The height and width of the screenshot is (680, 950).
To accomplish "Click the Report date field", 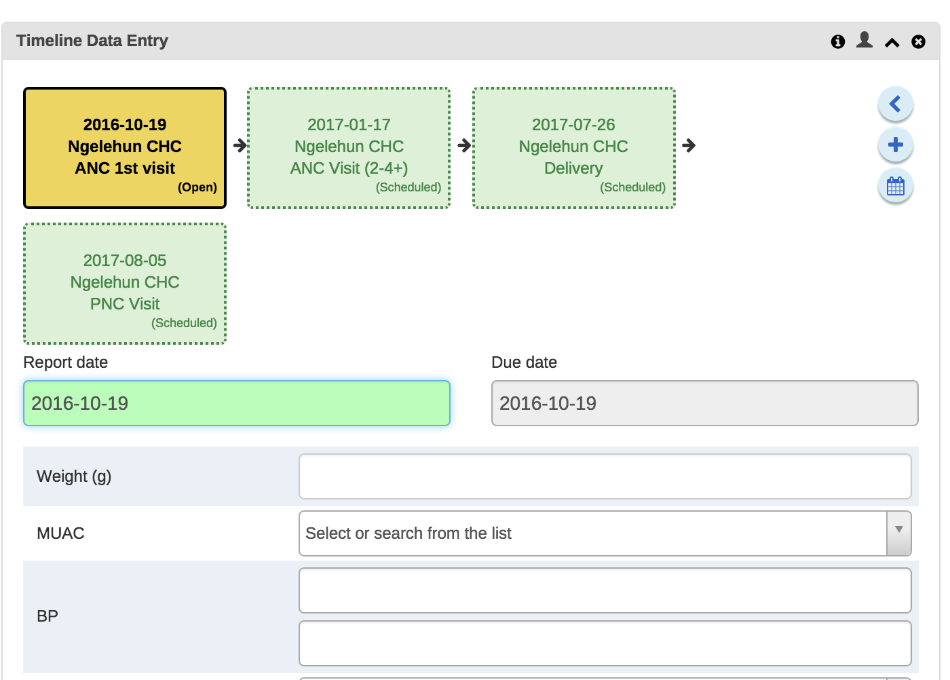I will (237, 403).
